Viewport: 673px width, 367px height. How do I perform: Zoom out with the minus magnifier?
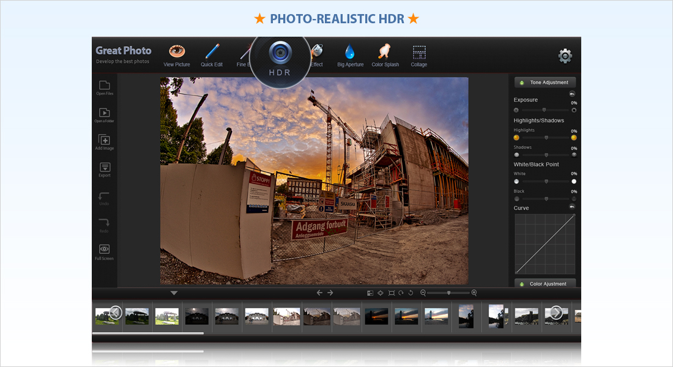[x=423, y=293]
